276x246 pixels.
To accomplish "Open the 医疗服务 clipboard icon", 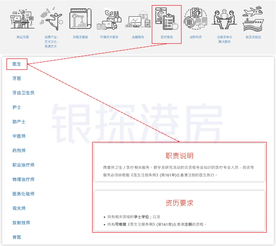I will point(167,18).
